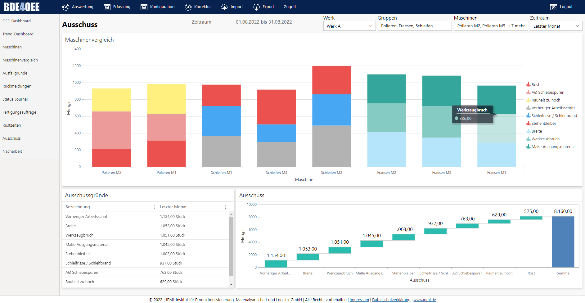
Task: Open the Datenschutzerklärung footer link
Action: pyautogui.click(x=391, y=300)
